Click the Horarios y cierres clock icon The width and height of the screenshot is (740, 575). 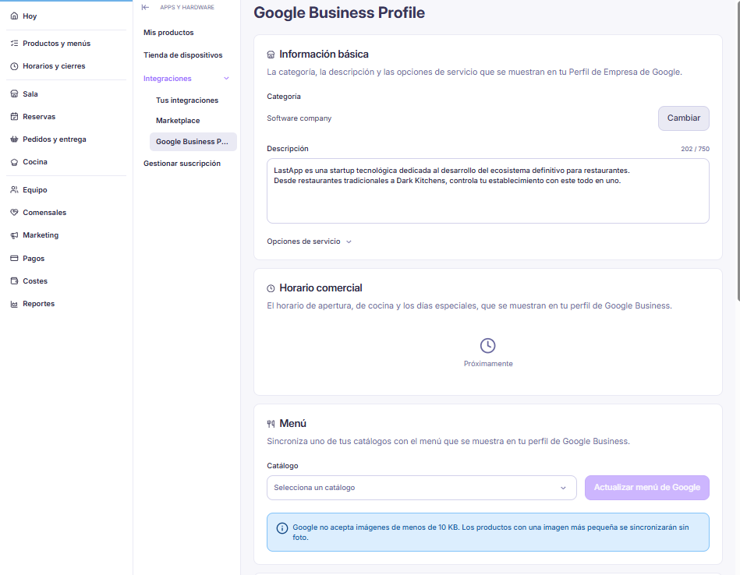14,66
